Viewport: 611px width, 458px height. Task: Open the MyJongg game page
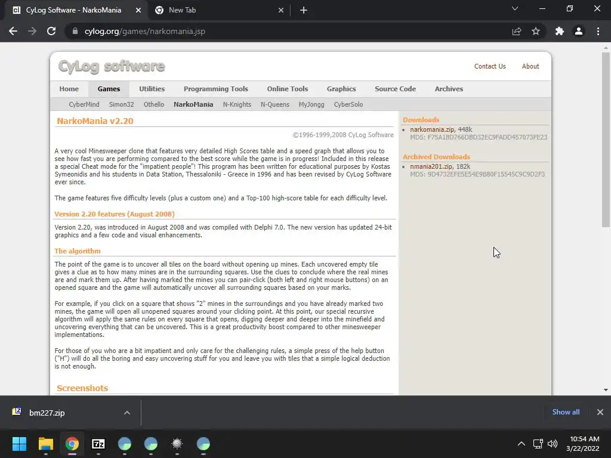(311, 104)
